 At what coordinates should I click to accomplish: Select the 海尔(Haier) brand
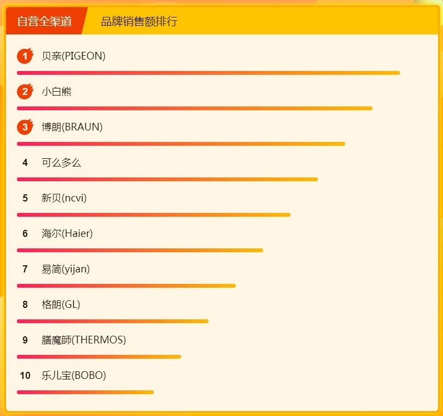(67, 233)
